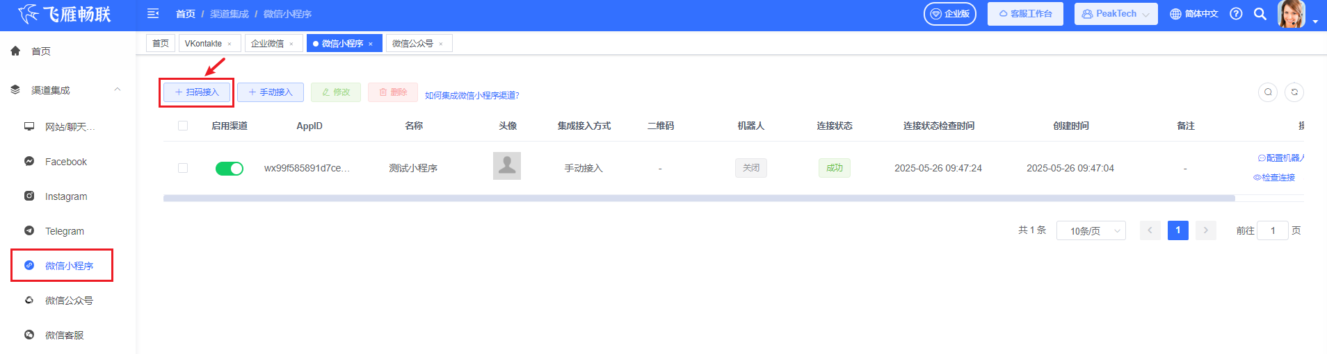Open the 10条/页 page size dropdown

tap(1091, 230)
